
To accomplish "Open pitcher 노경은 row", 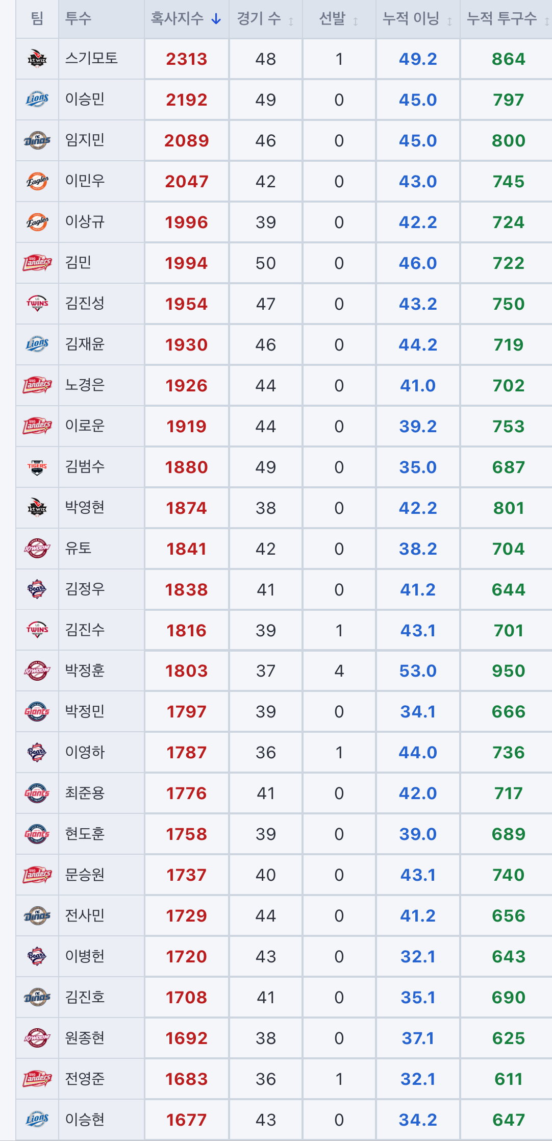I will [284, 385].
